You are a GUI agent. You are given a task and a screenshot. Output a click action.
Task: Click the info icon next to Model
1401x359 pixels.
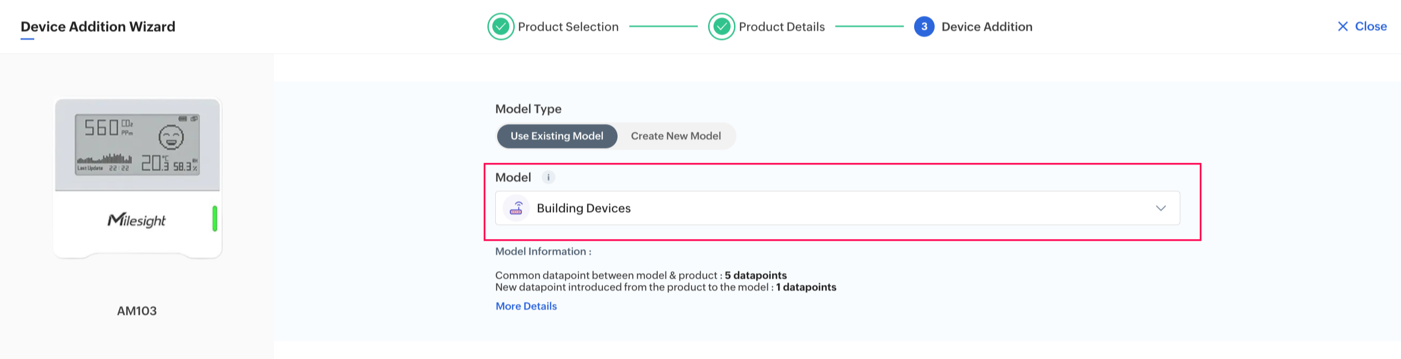click(x=548, y=178)
